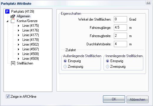This screenshot has width=153, height=106.
Task: Select Zweispurig for Innenliegende Stellflächen
Action: coord(107,67)
